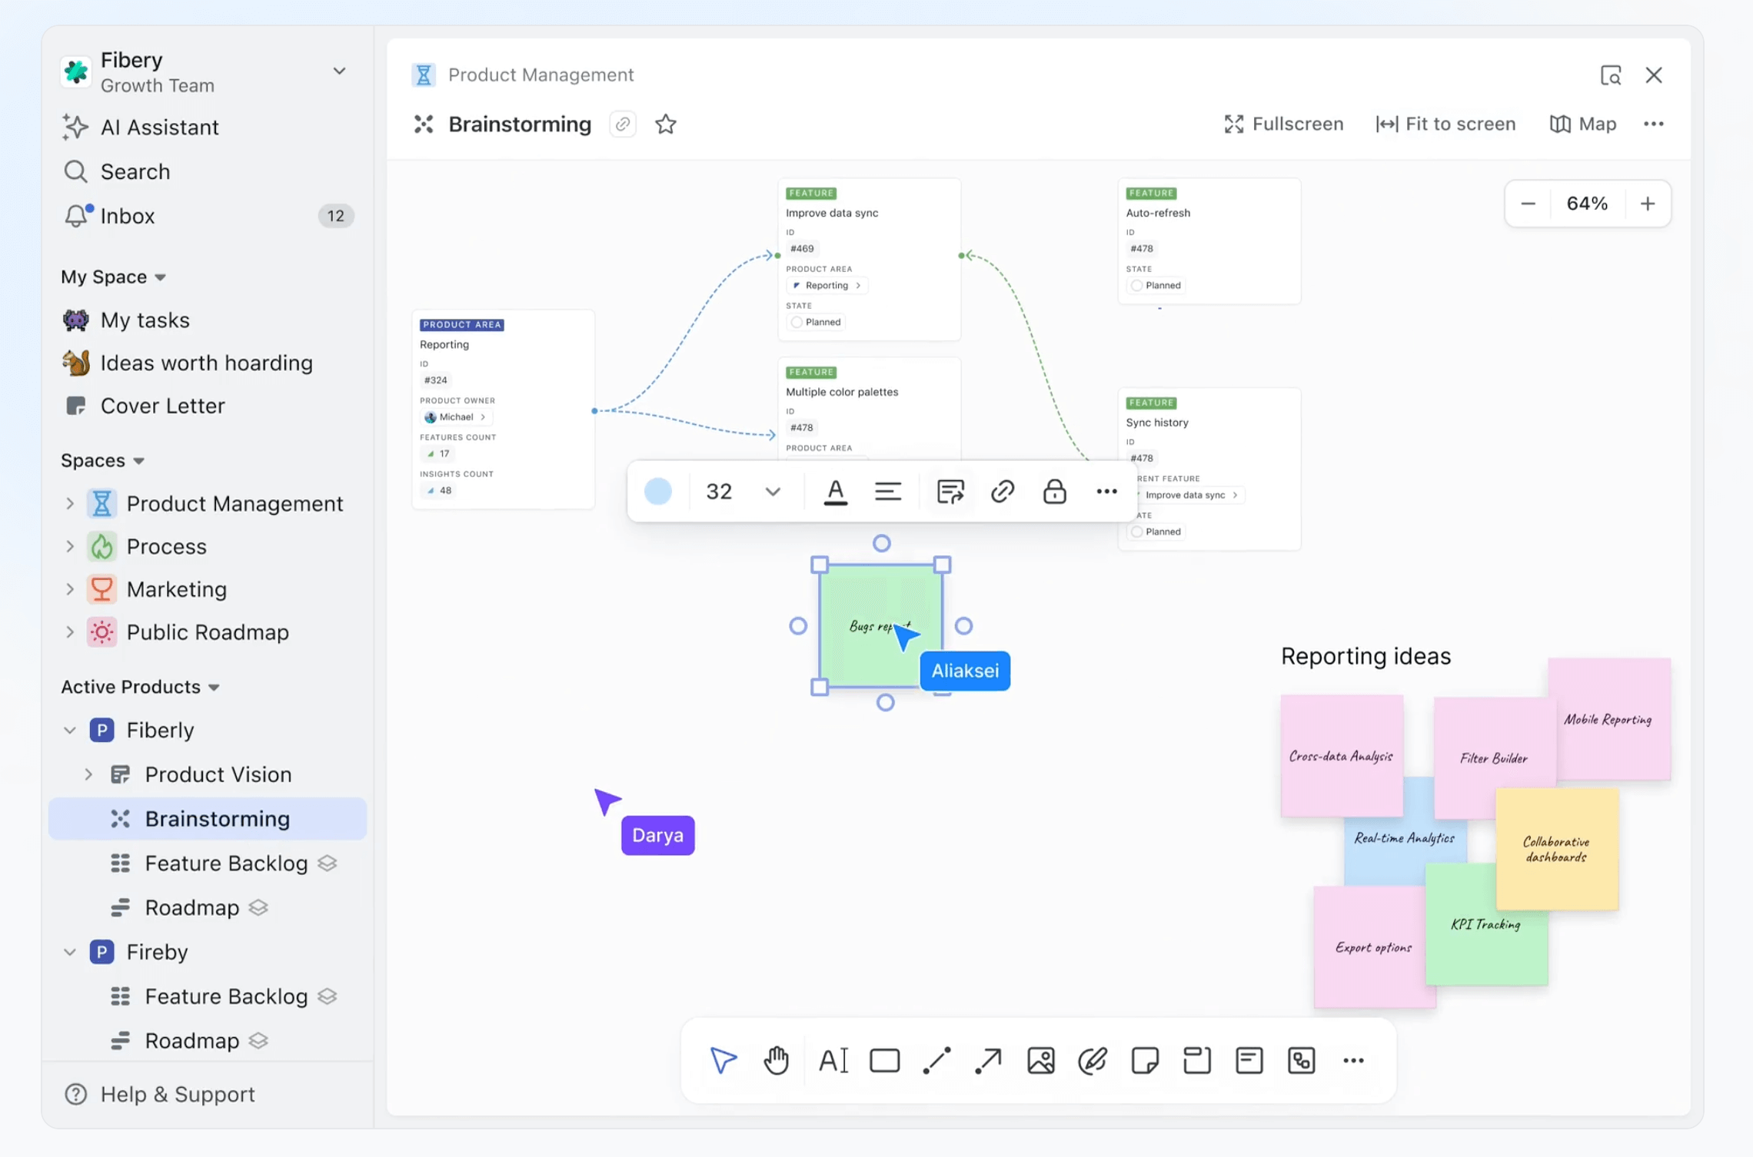Open the font size 32 dropdown
The width and height of the screenshot is (1753, 1157).
click(772, 491)
